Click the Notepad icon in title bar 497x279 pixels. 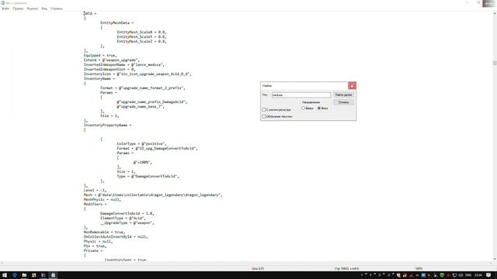(x=2, y=3)
